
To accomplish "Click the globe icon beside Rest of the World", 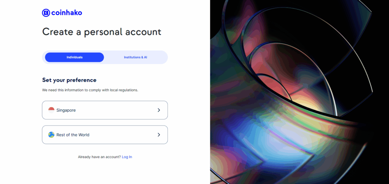I will (51, 135).
